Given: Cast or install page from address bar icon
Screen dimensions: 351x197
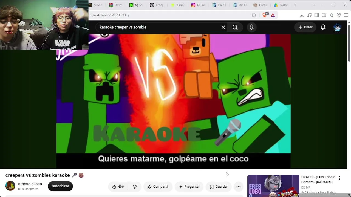Looking at the screenshot, I should point(254,15).
